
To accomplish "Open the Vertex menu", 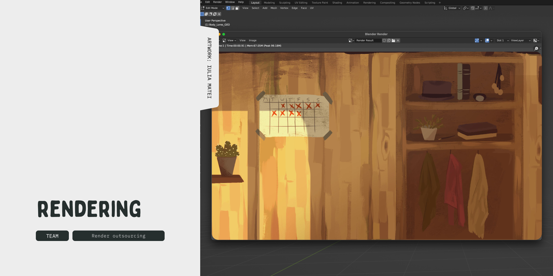I will click(x=284, y=8).
